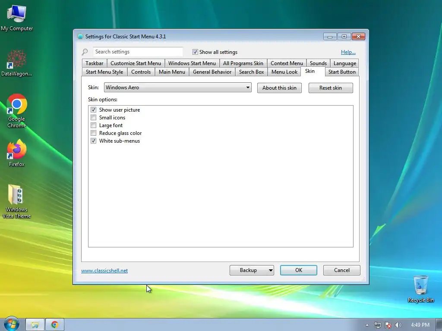The width and height of the screenshot is (442, 331).
Task: Open the Search Box tab
Action: [252, 72]
